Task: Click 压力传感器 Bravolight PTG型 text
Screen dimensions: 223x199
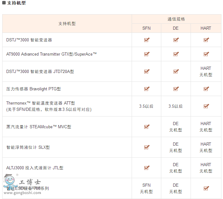Action: [x=33, y=89]
